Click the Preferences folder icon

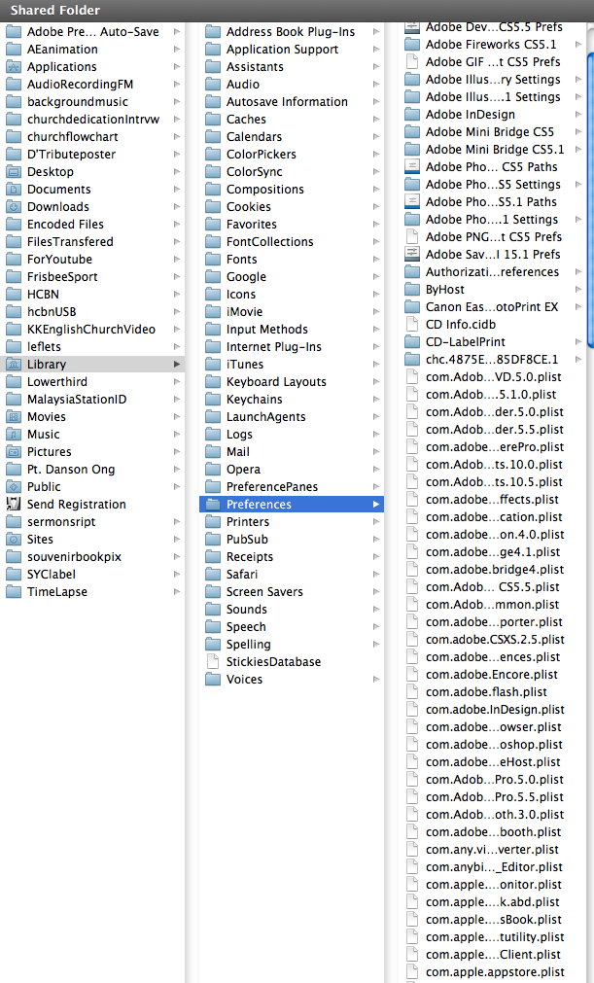[x=213, y=504]
